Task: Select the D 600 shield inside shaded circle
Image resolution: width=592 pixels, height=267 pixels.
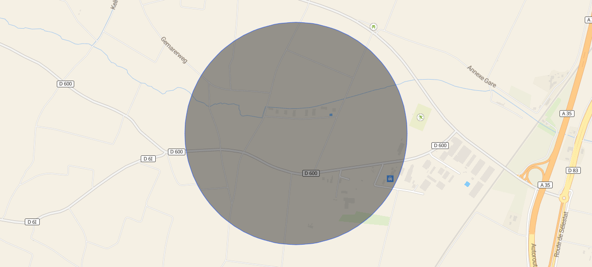Action: click(311, 173)
